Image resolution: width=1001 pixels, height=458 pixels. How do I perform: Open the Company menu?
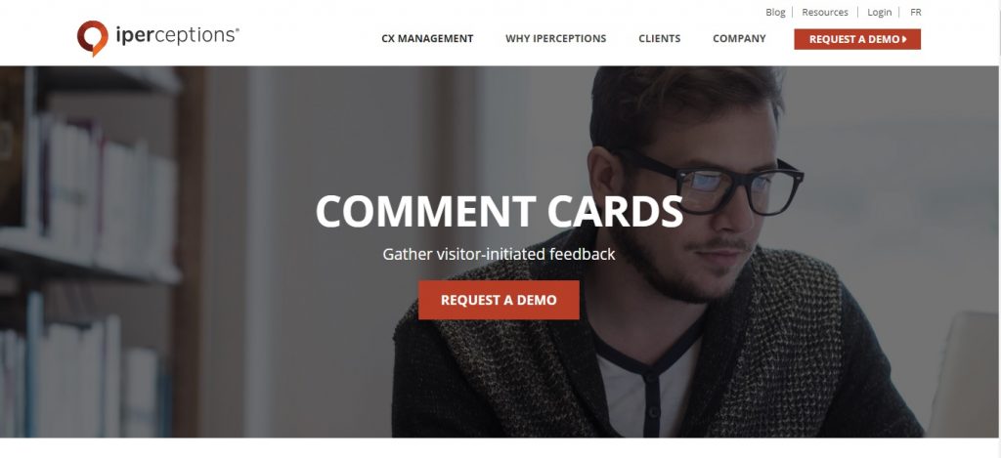pyautogui.click(x=739, y=39)
